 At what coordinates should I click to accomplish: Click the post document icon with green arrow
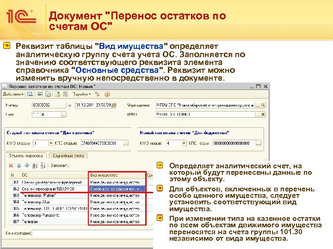[57, 94]
